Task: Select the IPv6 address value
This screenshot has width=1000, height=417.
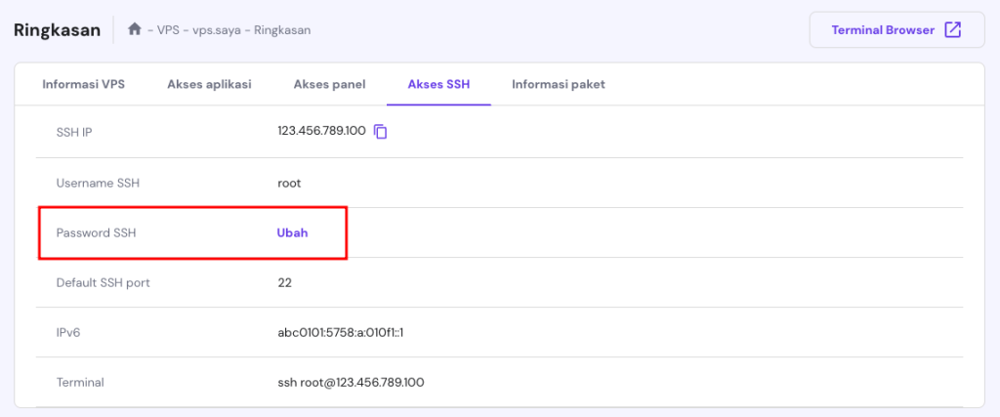Action: pyautogui.click(x=341, y=333)
